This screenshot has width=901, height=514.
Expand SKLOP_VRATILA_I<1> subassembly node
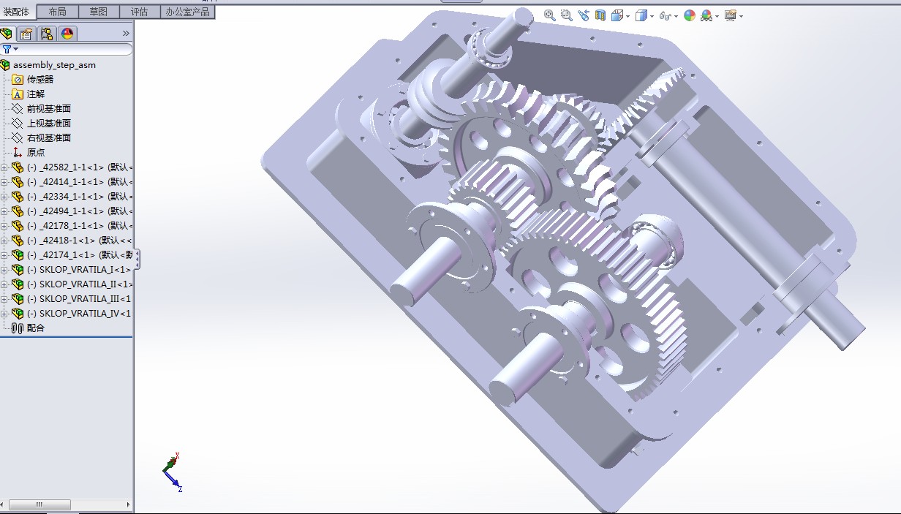4,270
